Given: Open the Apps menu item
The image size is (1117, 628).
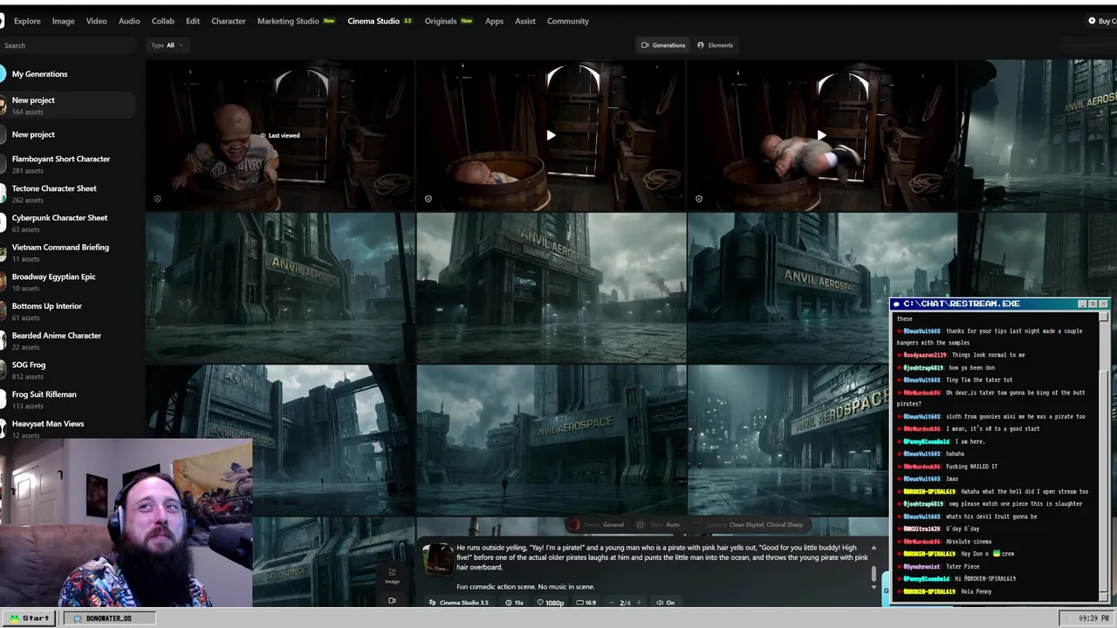Looking at the screenshot, I should [494, 21].
